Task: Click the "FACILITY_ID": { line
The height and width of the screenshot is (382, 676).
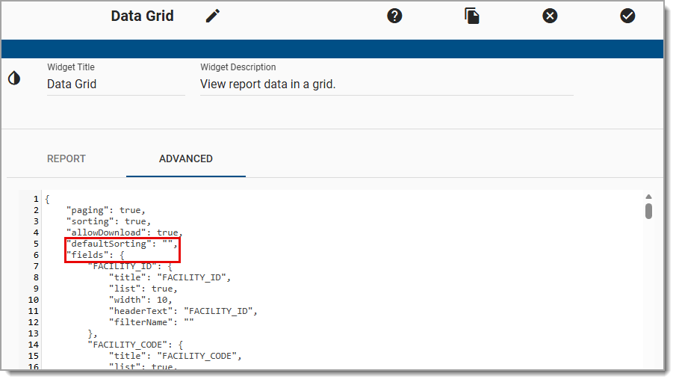Action: pyautogui.click(x=130, y=266)
